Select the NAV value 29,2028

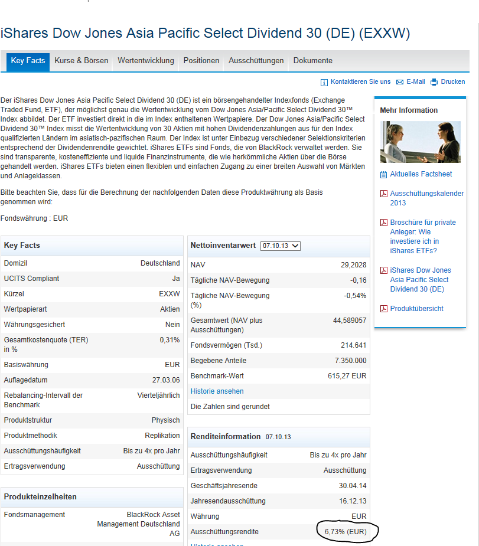354,265
